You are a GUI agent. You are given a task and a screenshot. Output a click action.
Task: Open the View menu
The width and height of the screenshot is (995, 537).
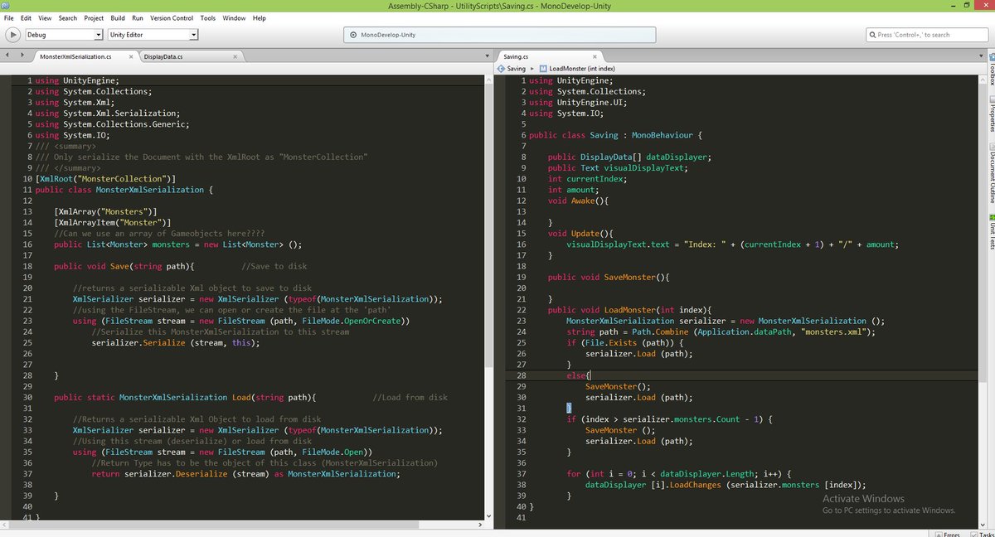(x=45, y=17)
